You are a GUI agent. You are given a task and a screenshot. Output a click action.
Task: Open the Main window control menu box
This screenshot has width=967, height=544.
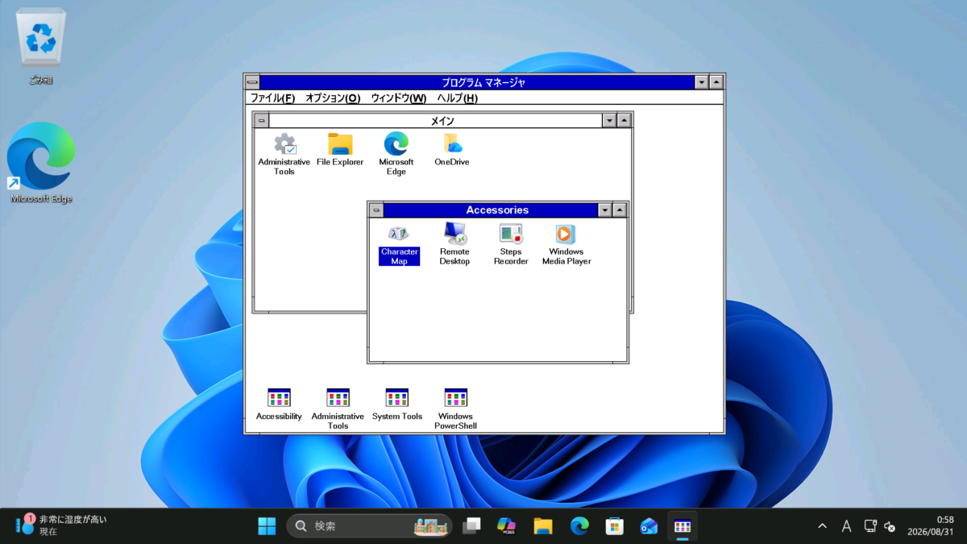[x=261, y=121]
